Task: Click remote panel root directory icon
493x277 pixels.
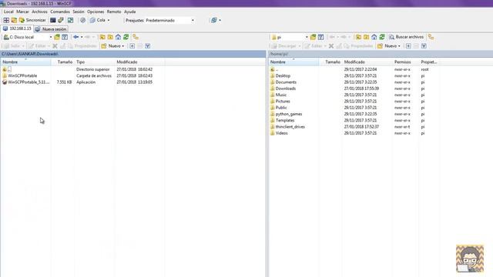Action: [367, 37]
